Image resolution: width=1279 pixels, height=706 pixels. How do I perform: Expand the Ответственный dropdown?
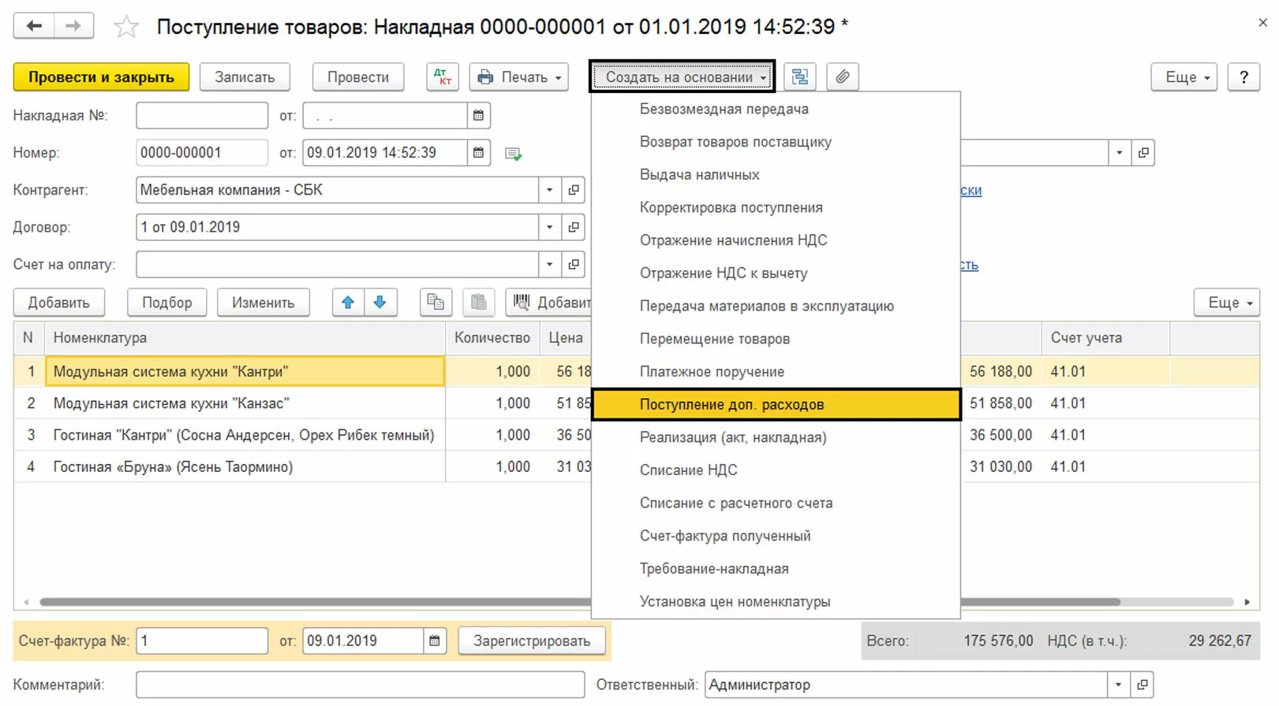1118,685
